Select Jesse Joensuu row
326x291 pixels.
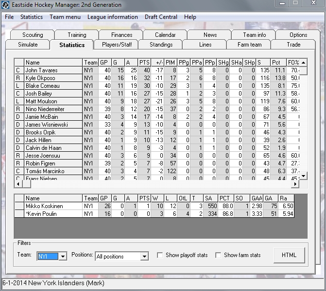coord(157,156)
